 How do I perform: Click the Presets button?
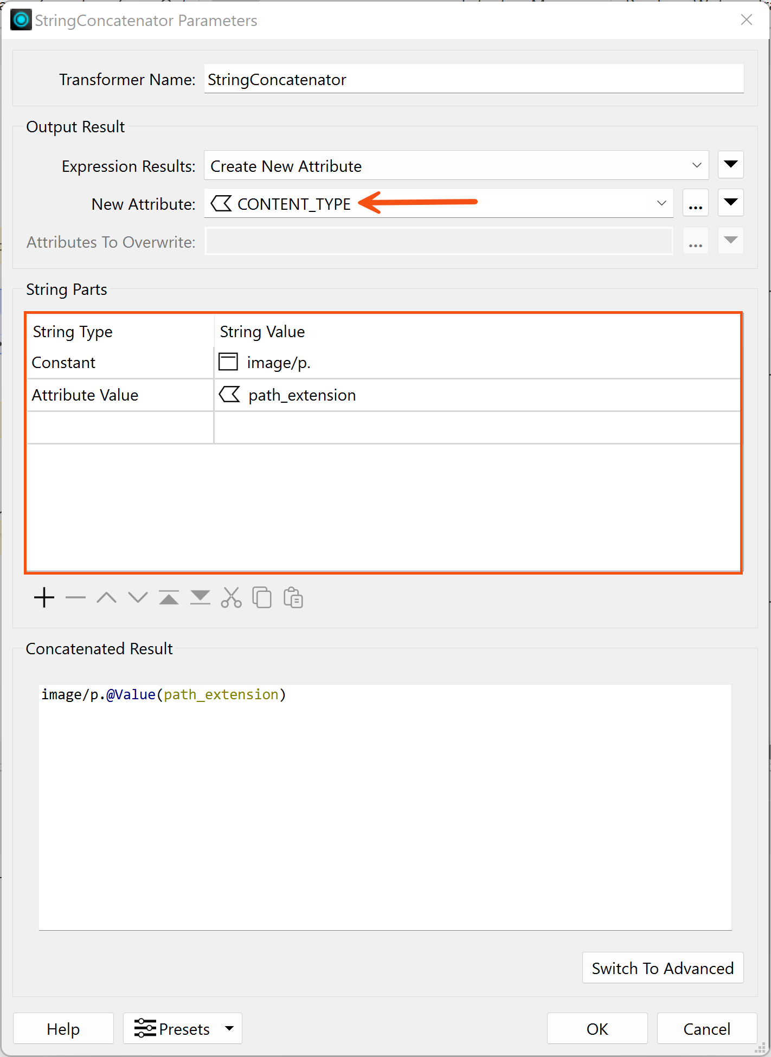coord(182,1028)
